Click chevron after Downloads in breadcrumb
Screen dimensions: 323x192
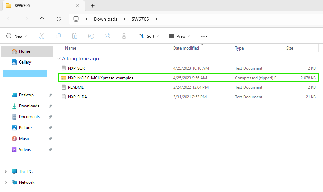[x=124, y=19]
